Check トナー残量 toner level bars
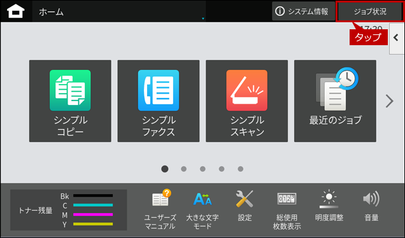 click(x=68, y=210)
